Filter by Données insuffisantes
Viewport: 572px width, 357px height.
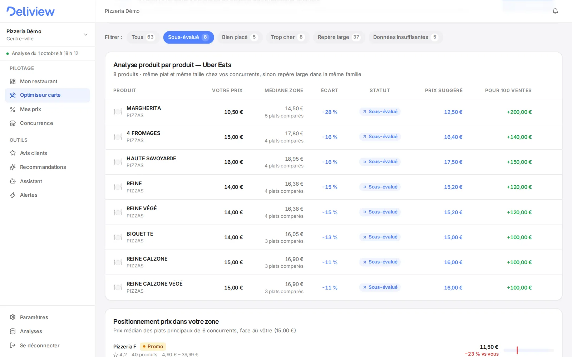[x=406, y=37]
